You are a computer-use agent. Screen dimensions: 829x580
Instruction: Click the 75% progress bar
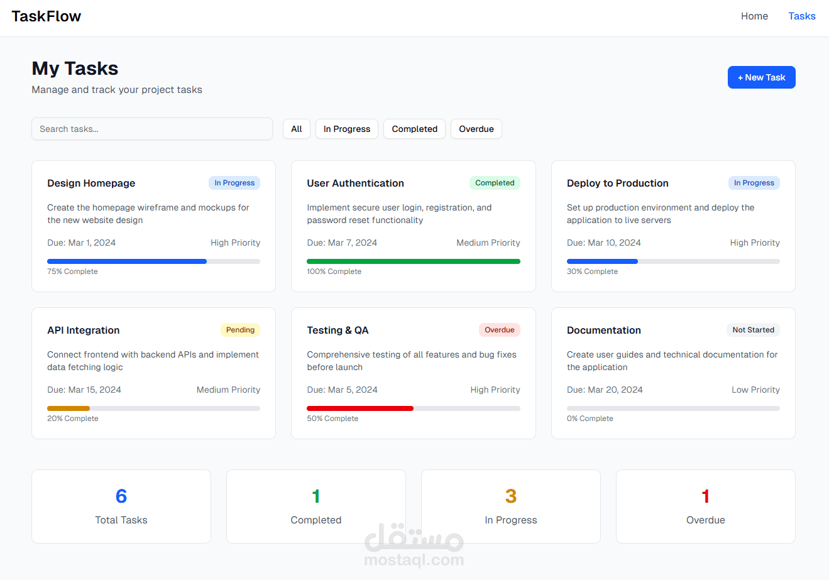point(153,261)
